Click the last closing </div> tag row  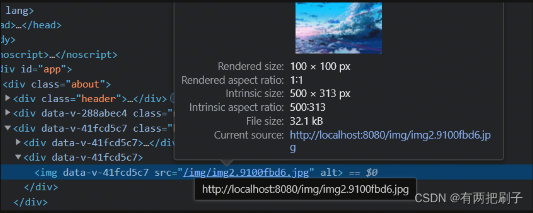31,202
